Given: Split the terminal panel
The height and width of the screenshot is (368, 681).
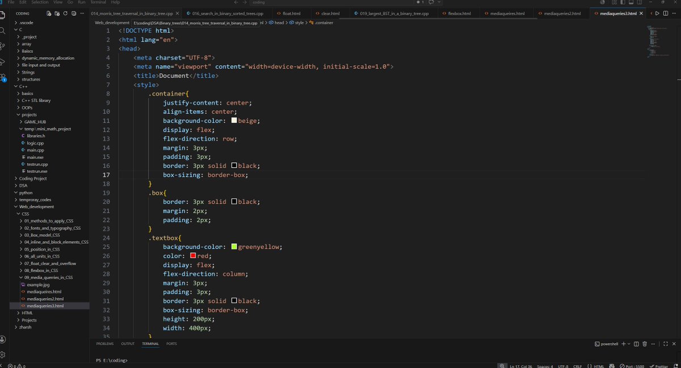Looking at the screenshot, I should 636,344.
